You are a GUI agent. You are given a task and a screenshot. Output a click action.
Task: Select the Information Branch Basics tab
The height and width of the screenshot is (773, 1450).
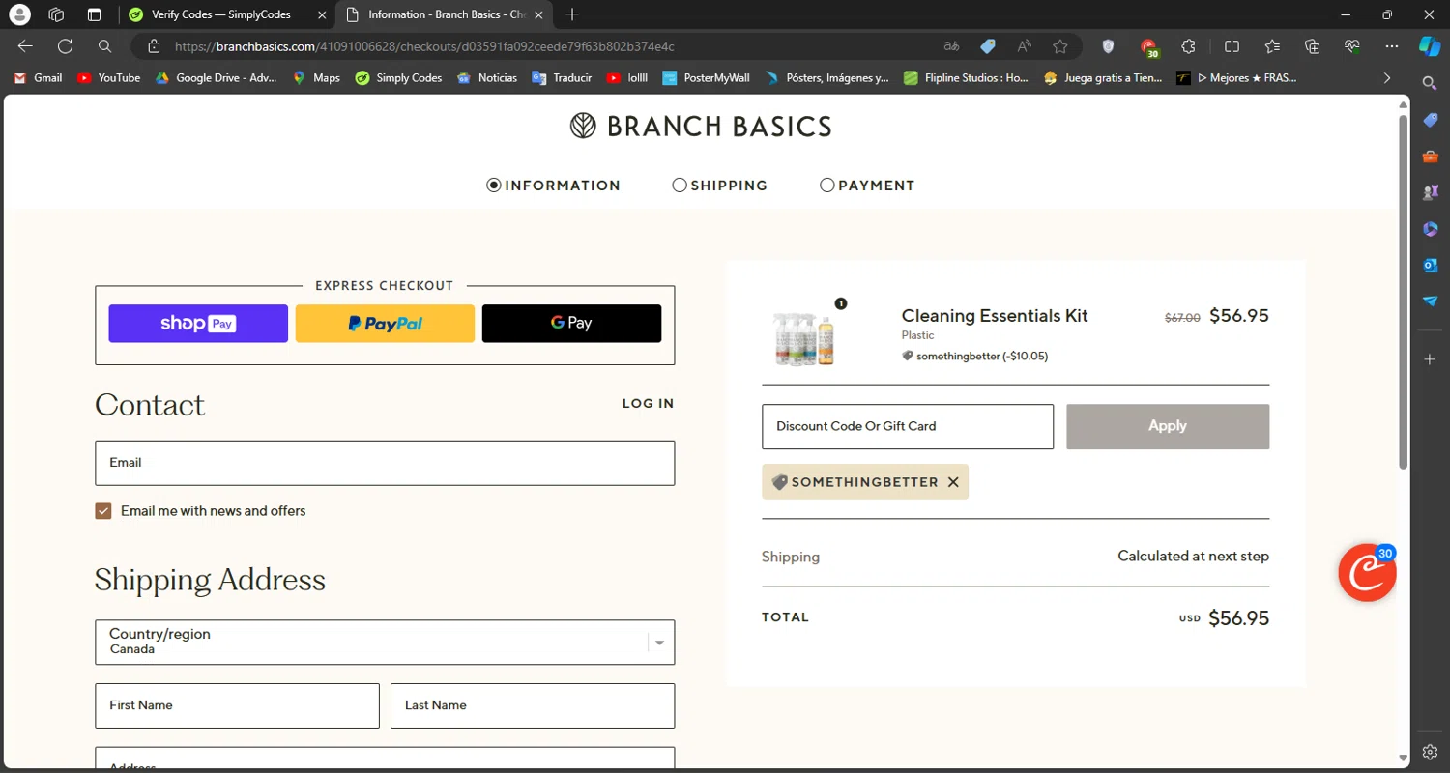click(445, 14)
